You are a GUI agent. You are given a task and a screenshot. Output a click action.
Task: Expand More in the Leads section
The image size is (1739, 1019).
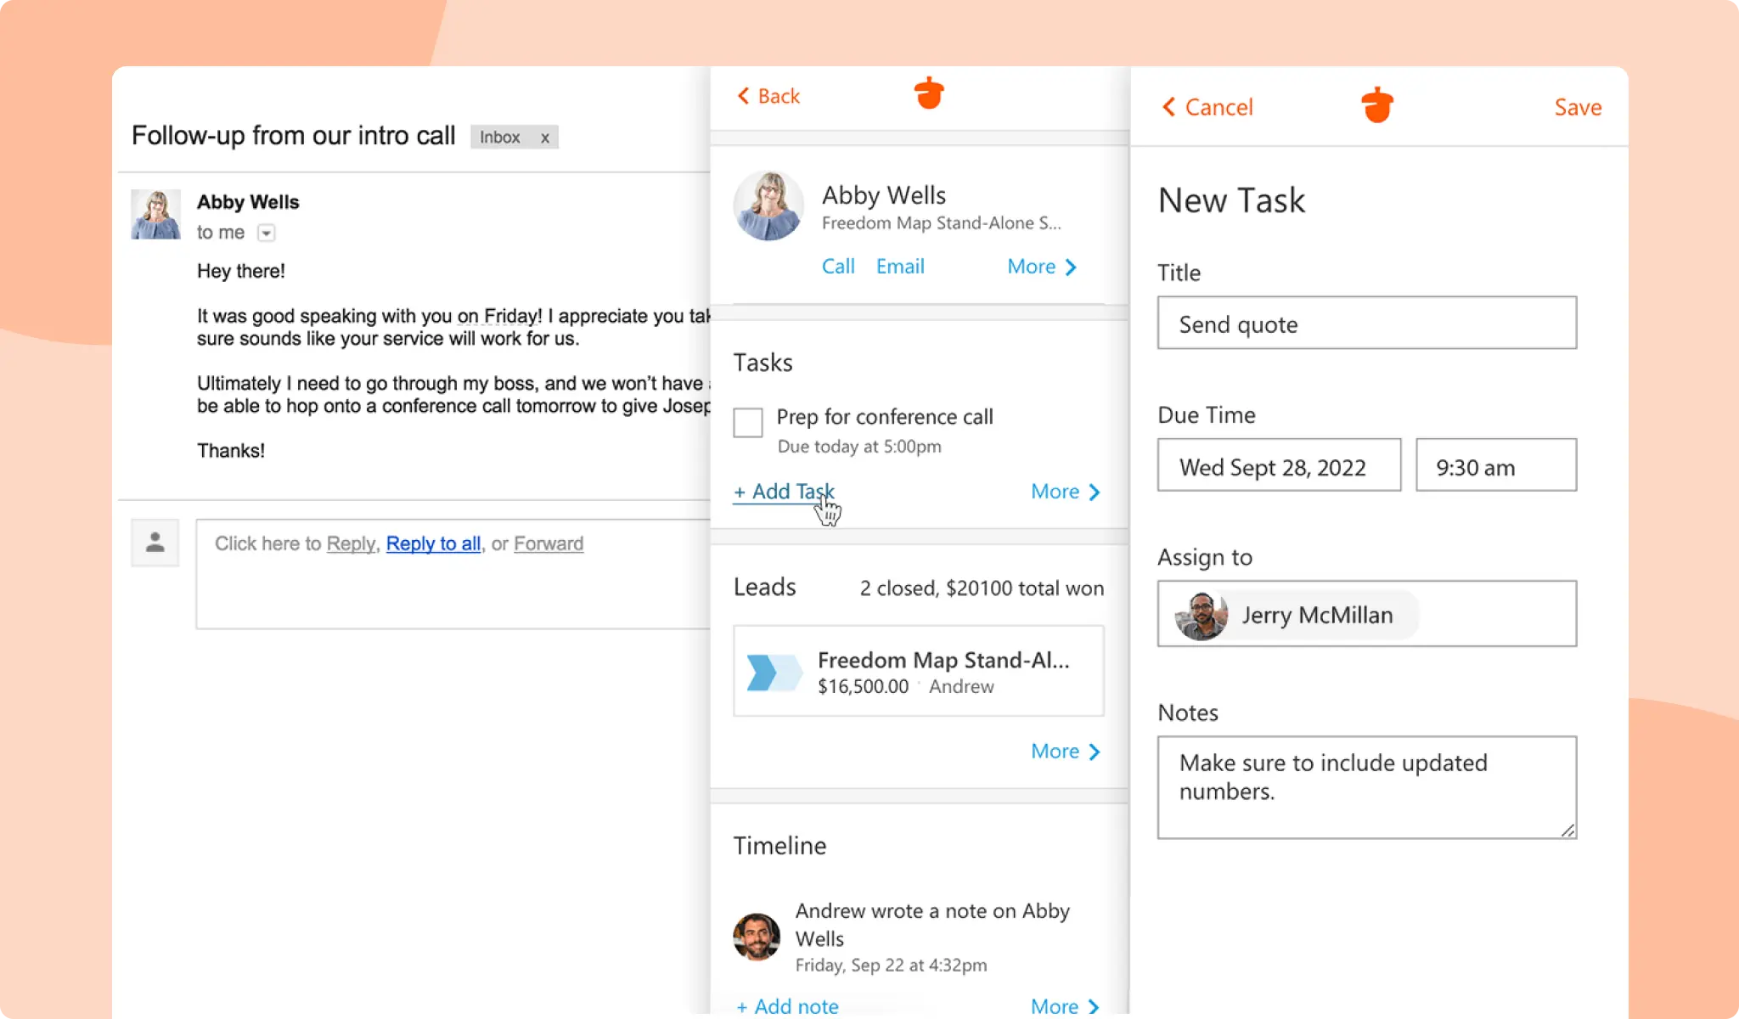(1064, 751)
